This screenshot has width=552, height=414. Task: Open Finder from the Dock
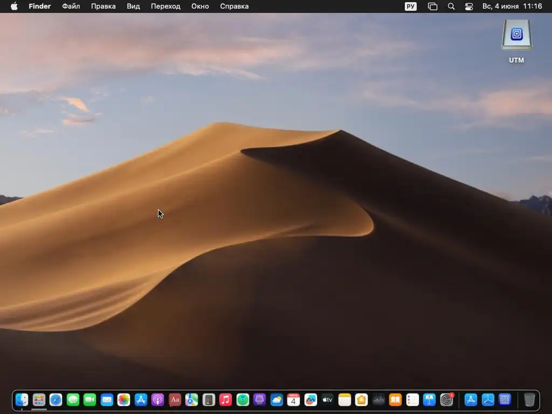coord(22,399)
